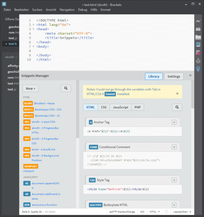Open the Debug menu

tap(83, 10)
